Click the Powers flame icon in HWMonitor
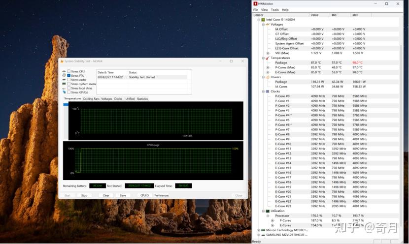Viewport: 409px width, 244px height. (x=268, y=77)
